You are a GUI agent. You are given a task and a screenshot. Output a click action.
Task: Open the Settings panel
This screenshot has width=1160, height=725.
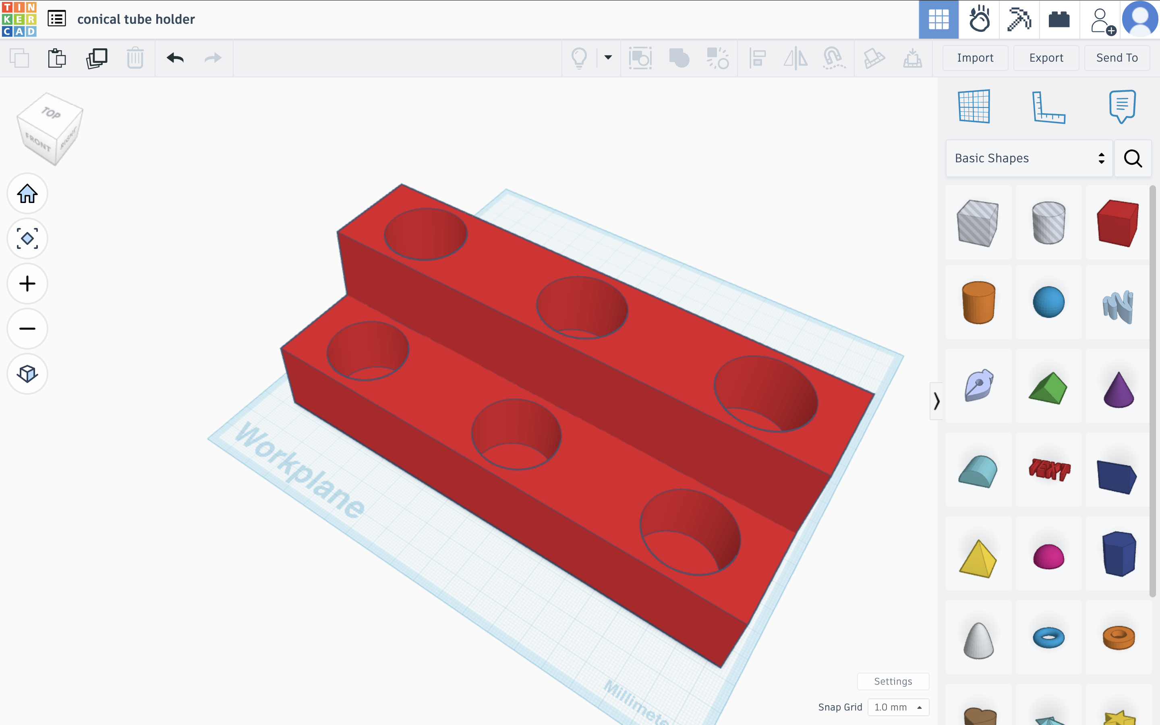coord(893,681)
